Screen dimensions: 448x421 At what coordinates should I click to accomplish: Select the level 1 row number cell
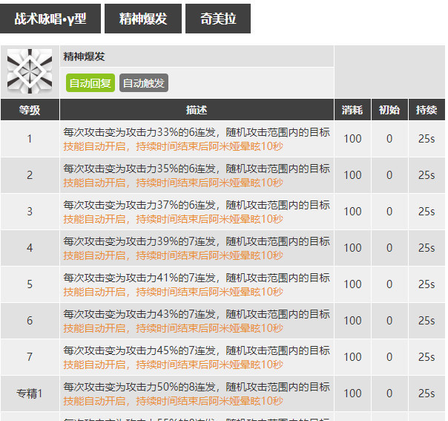pos(30,139)
